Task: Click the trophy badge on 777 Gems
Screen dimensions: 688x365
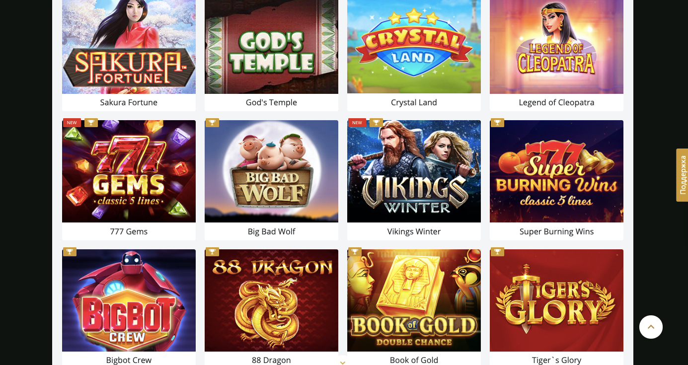Action: 91,123
